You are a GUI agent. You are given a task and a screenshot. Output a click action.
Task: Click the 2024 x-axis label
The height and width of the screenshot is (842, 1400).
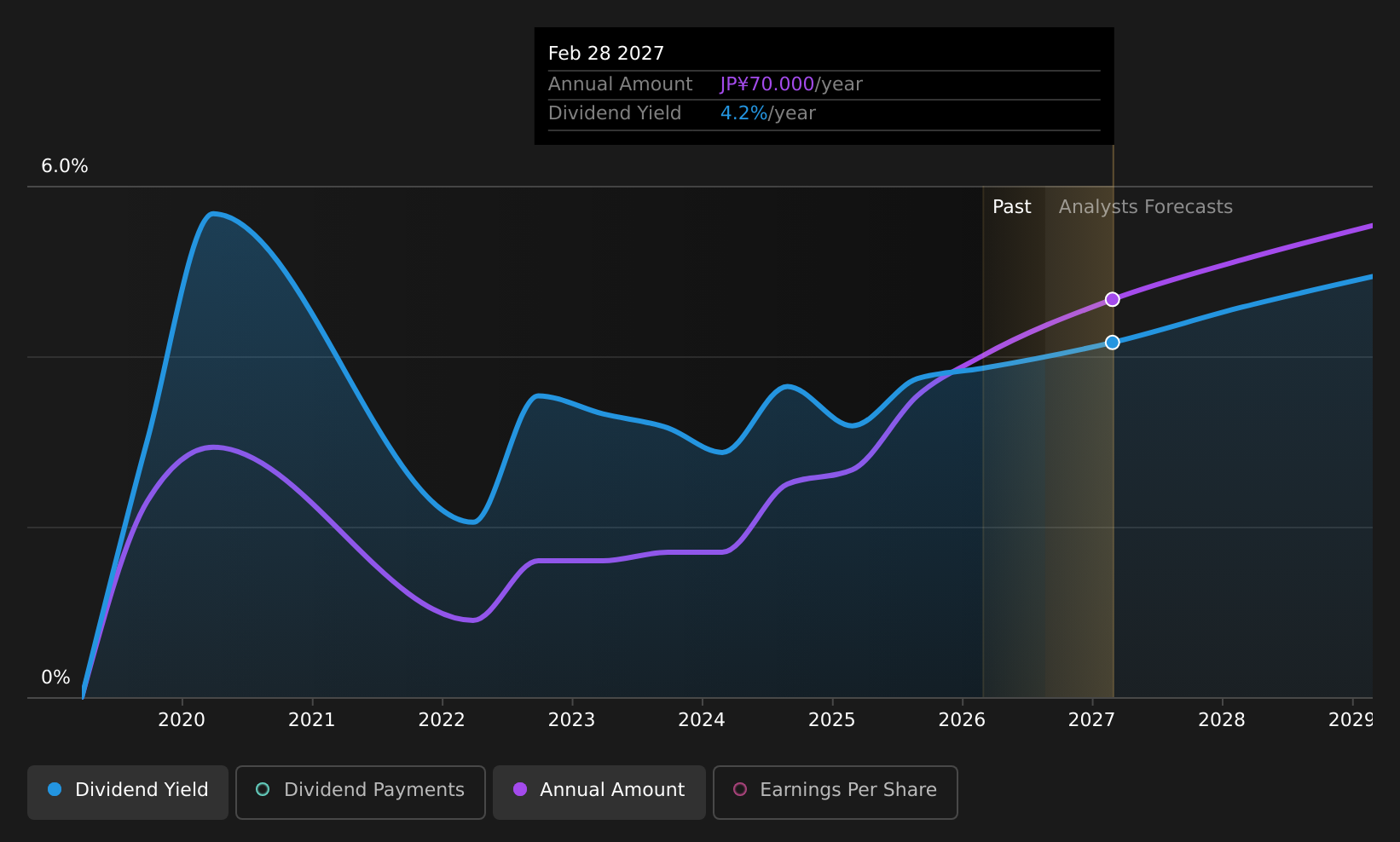point(702,720)
